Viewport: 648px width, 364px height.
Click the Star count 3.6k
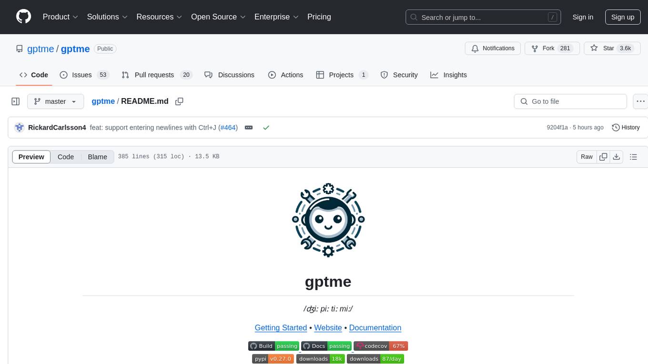625,49
